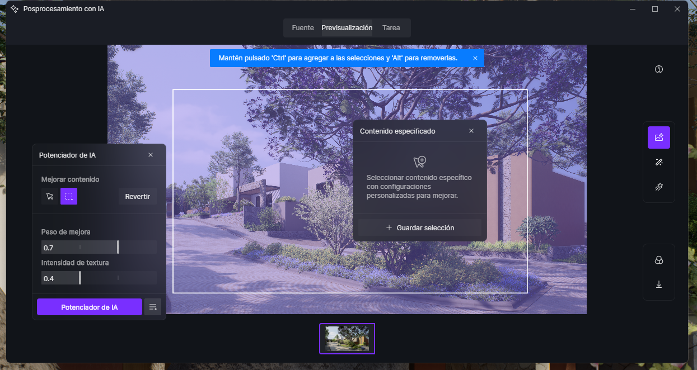Select the AI image enhancer sidebar tool

pos(658,137)
